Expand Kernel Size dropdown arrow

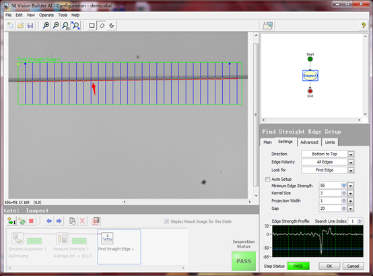(351, 193)
